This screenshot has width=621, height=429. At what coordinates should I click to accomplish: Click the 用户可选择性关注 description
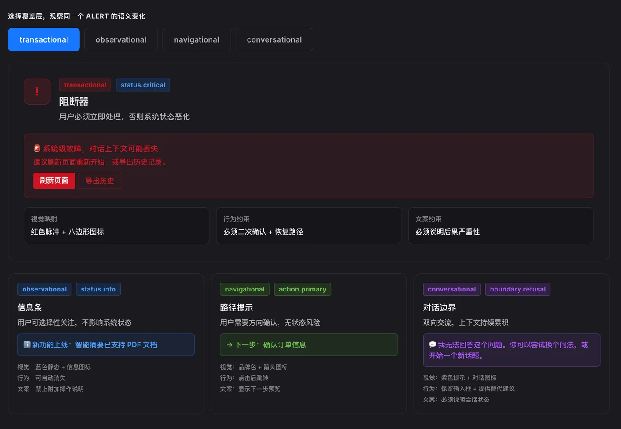(75, 323)
